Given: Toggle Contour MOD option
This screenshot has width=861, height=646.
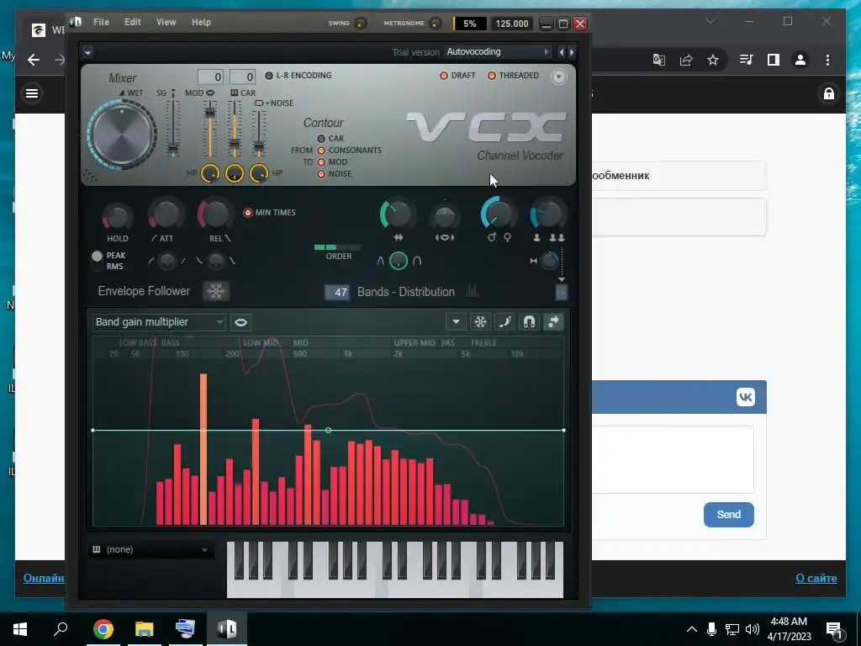Looking at the screenshot, I should coord(321,162).
